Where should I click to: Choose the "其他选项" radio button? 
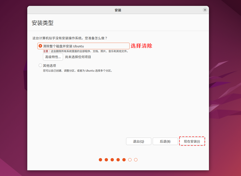40,65
